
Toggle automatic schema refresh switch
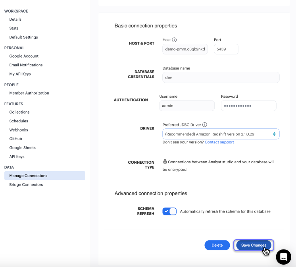[169, 211]
